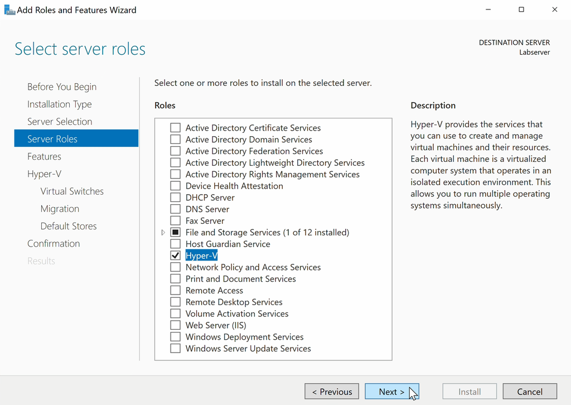Click the Previous button
The image size is (571, 405).
pos(331,391)
